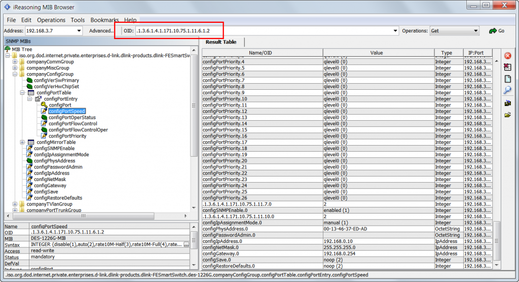Screen dimensions: 519x282
Task: Click the Value column header
Action: click(x=379, y=53)
